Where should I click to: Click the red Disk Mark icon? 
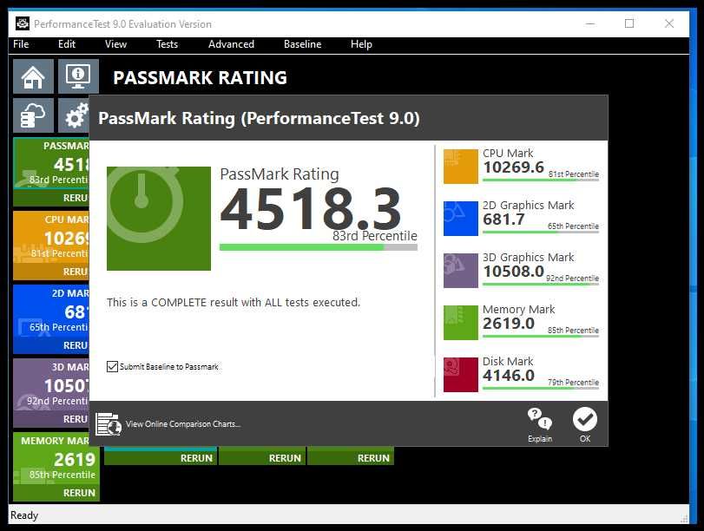click(x=461, y=375)
